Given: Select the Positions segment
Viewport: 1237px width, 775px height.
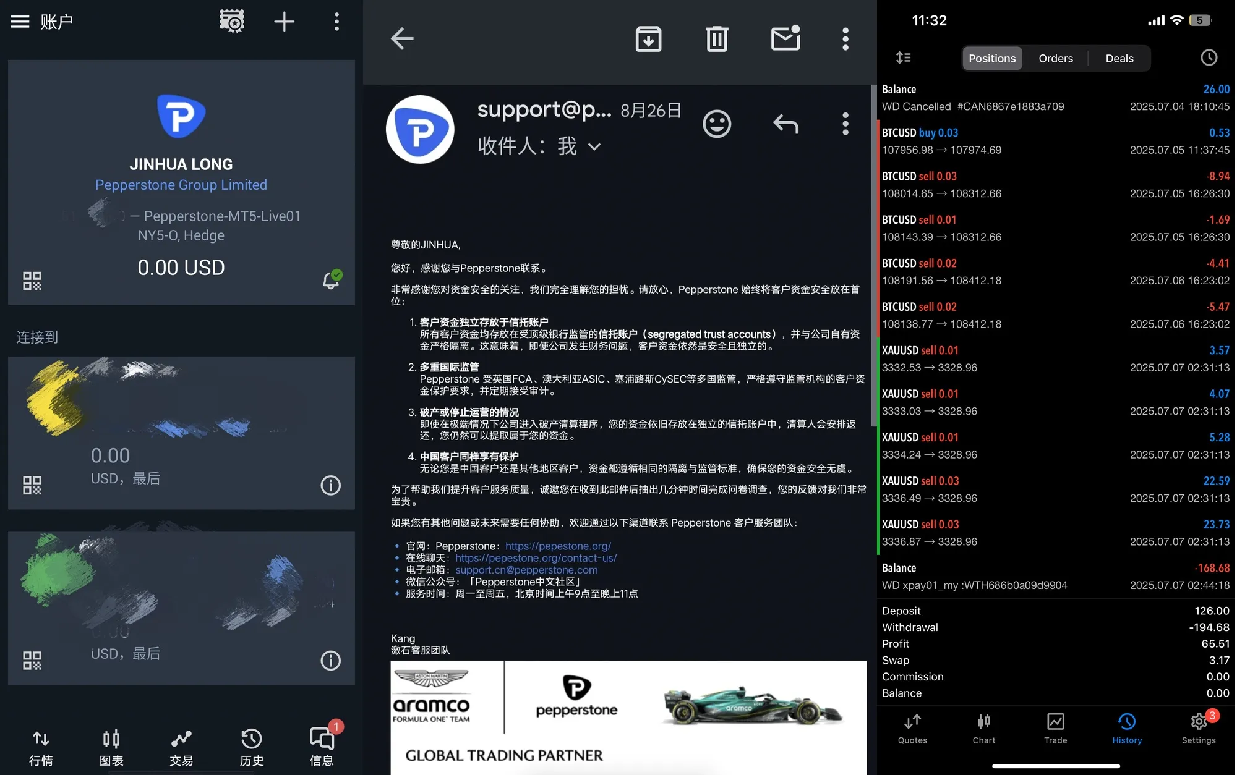Looking at the screenshot, I should 992,58.
